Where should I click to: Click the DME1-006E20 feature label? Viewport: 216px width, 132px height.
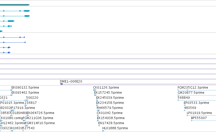coord(71,81)
